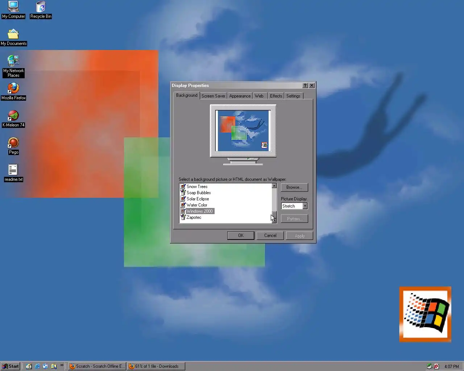The height and width of the screenshot is (371, 464).
Task: Click the What's This help button
Action: (x=305, y=86)
